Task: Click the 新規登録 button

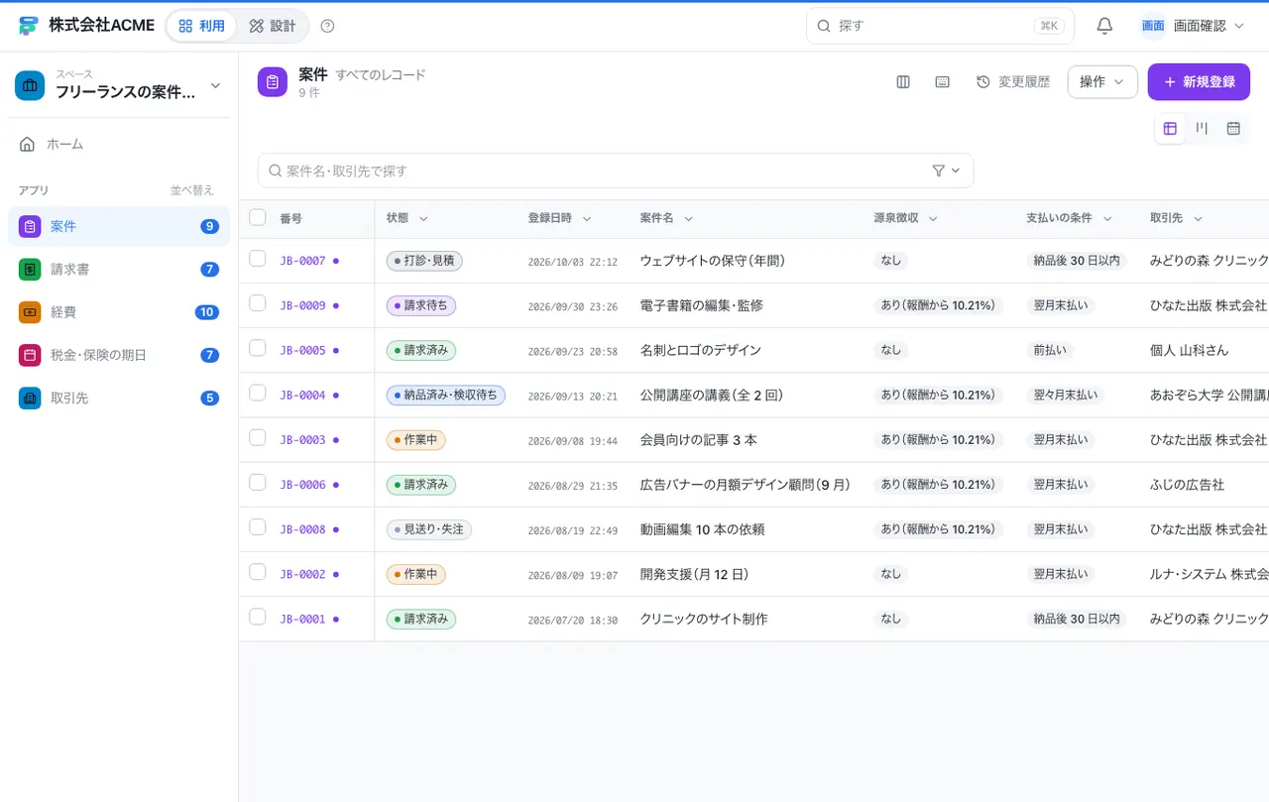Action: click(1199, 82)
